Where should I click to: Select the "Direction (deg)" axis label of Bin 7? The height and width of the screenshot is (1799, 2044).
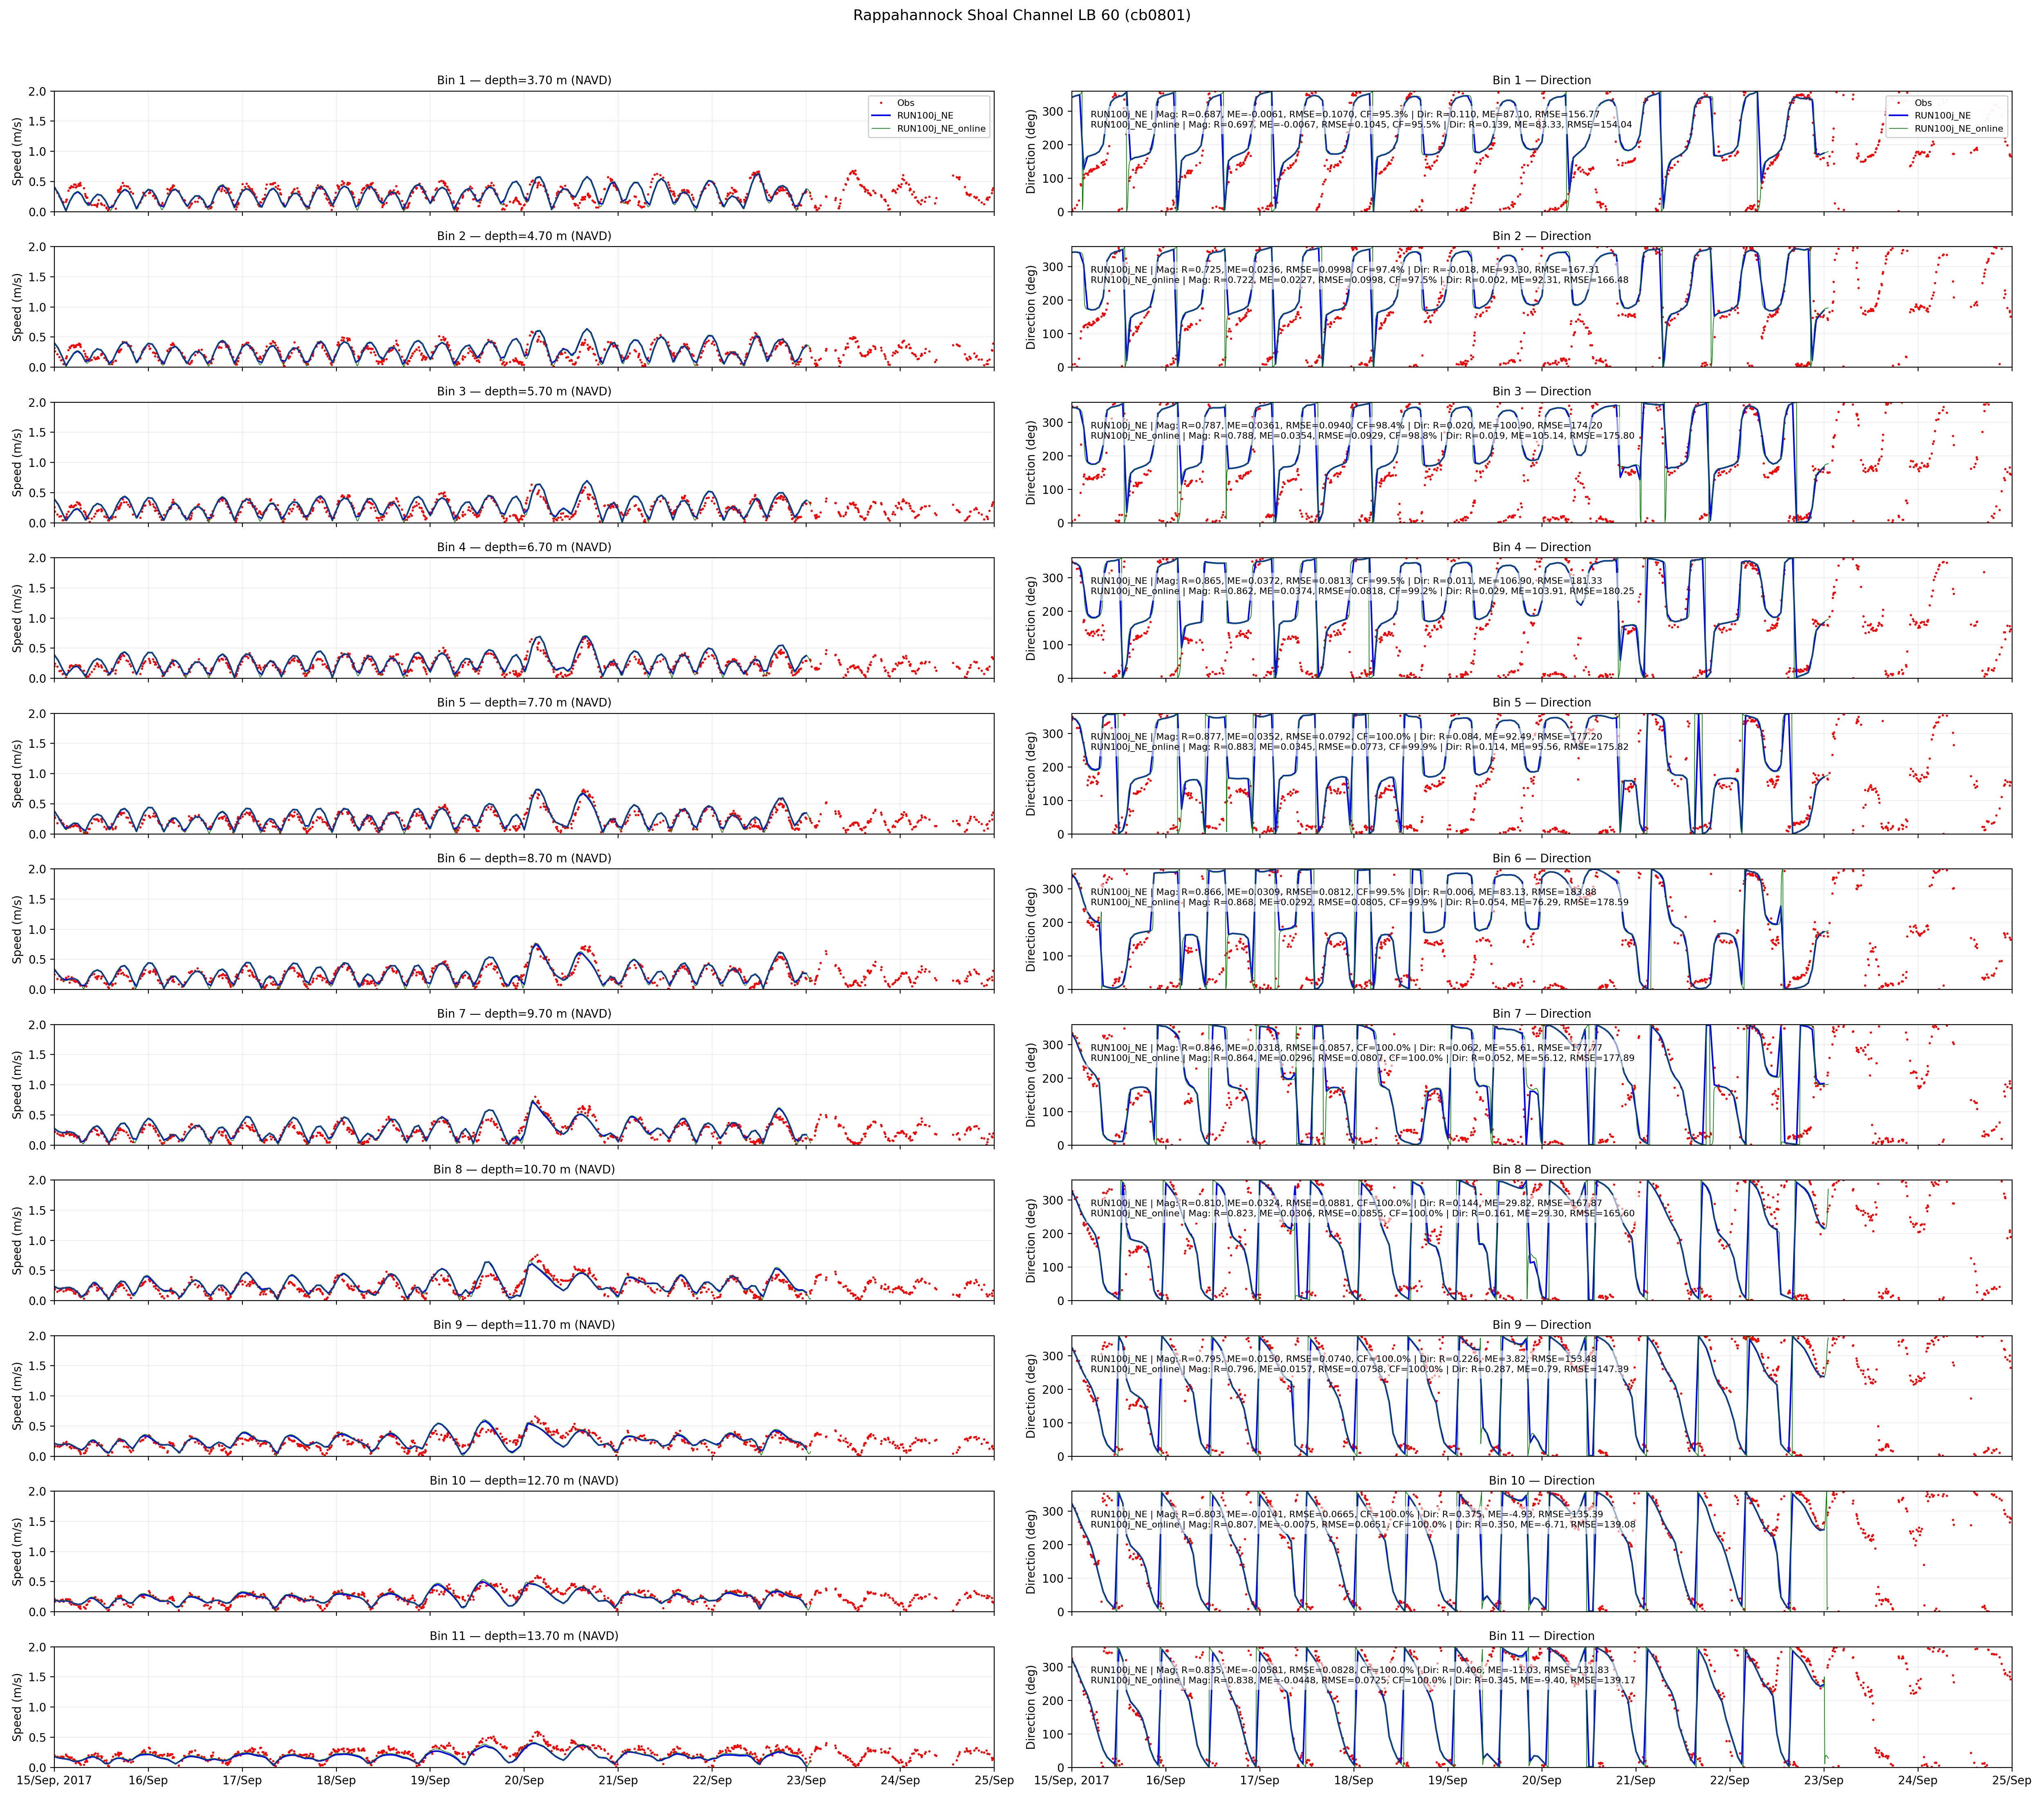coord(1031,1085)
